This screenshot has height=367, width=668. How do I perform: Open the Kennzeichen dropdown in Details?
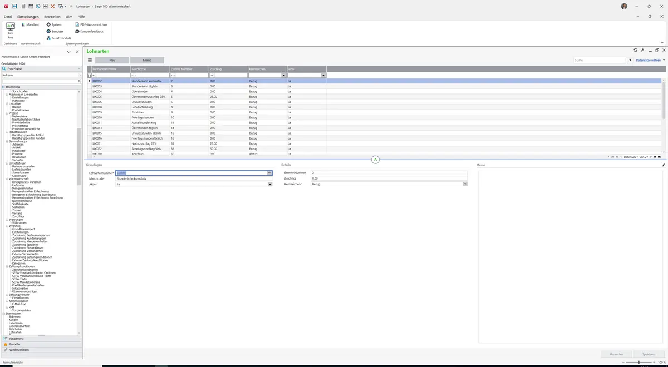(x=465, y=184)
